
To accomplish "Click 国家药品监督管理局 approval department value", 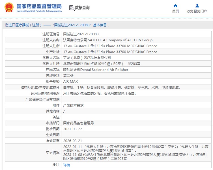I will coord(79,123).
